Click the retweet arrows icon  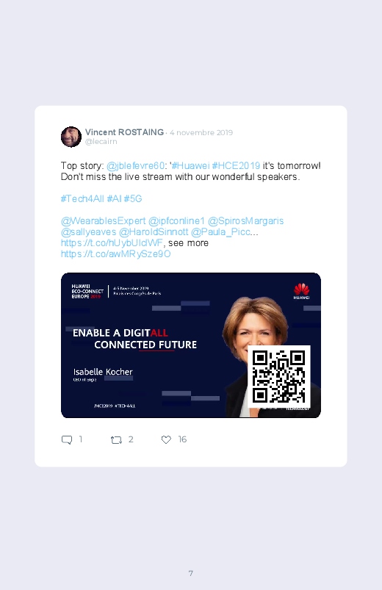tap(116, 439)
